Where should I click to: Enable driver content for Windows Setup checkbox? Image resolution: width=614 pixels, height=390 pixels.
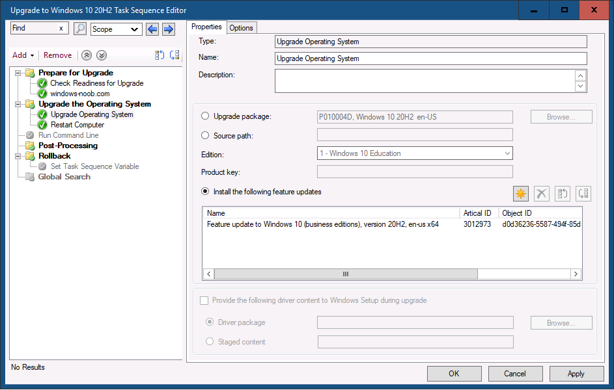(204, 300)
